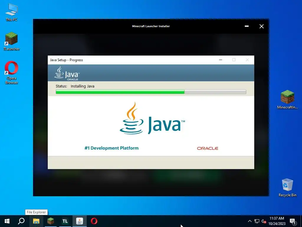This screenshot has height=227, width=302.
Task: Select the TLauncher desktop shortcut
Action: pos(12,41)
